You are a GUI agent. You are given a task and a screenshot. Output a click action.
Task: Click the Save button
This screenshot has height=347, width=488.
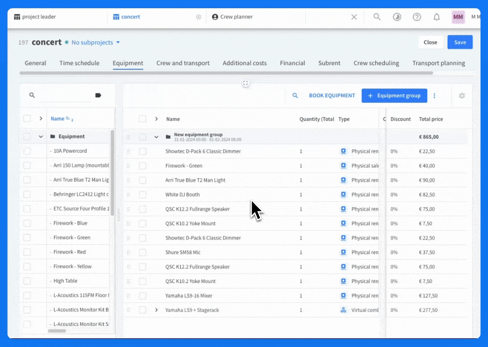pos(460,42)
